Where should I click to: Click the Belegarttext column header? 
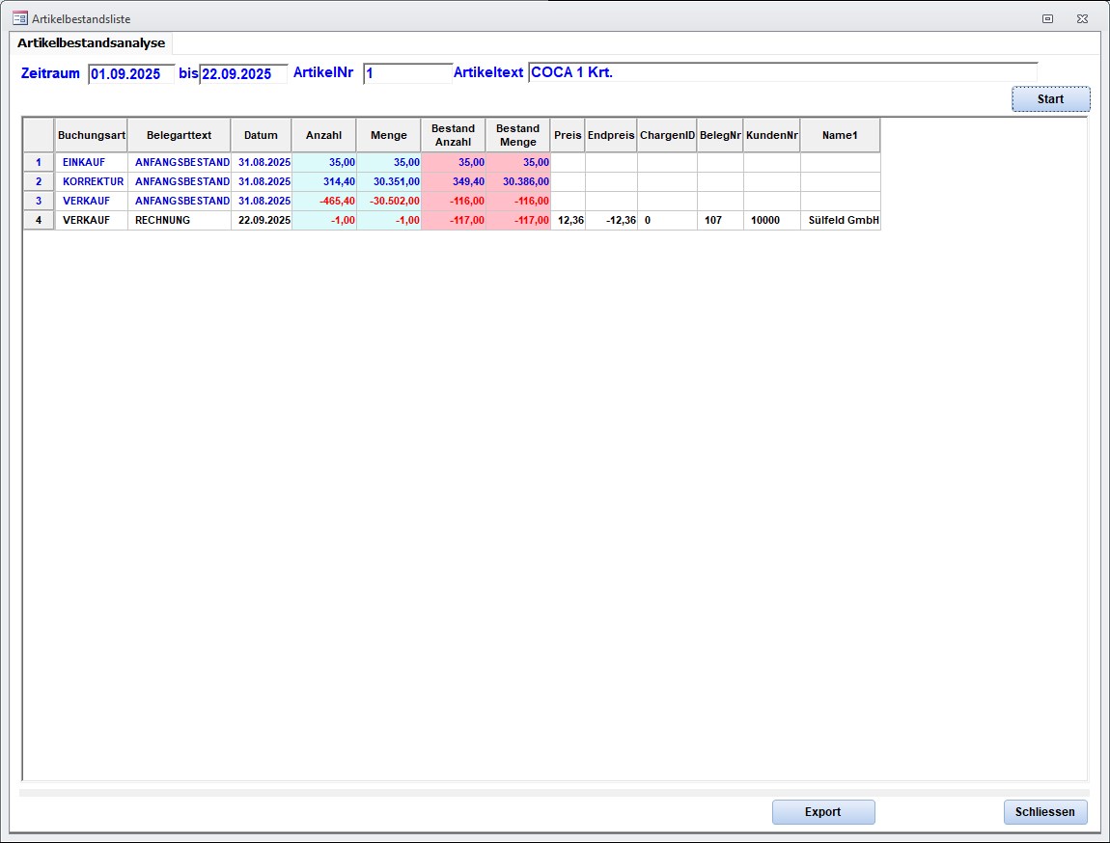pyautogui.click(x=179, y=136)
